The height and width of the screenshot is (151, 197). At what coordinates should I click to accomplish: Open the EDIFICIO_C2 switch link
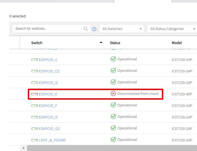(49, 71)
